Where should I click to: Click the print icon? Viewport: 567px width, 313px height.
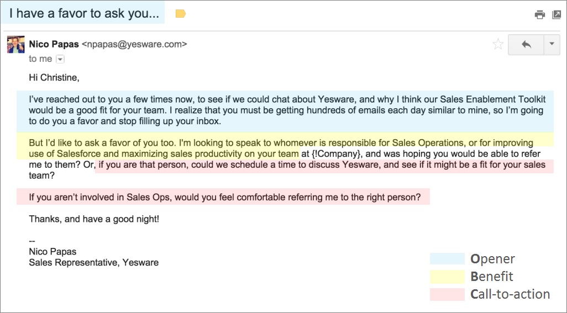[539, 15]
